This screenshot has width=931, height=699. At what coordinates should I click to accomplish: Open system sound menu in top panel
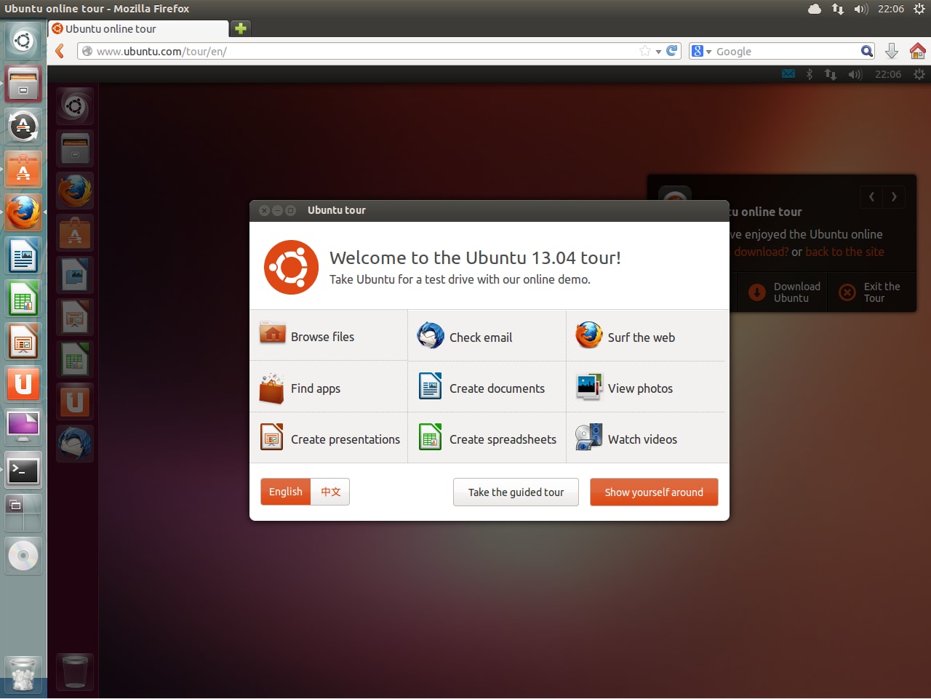861,9
